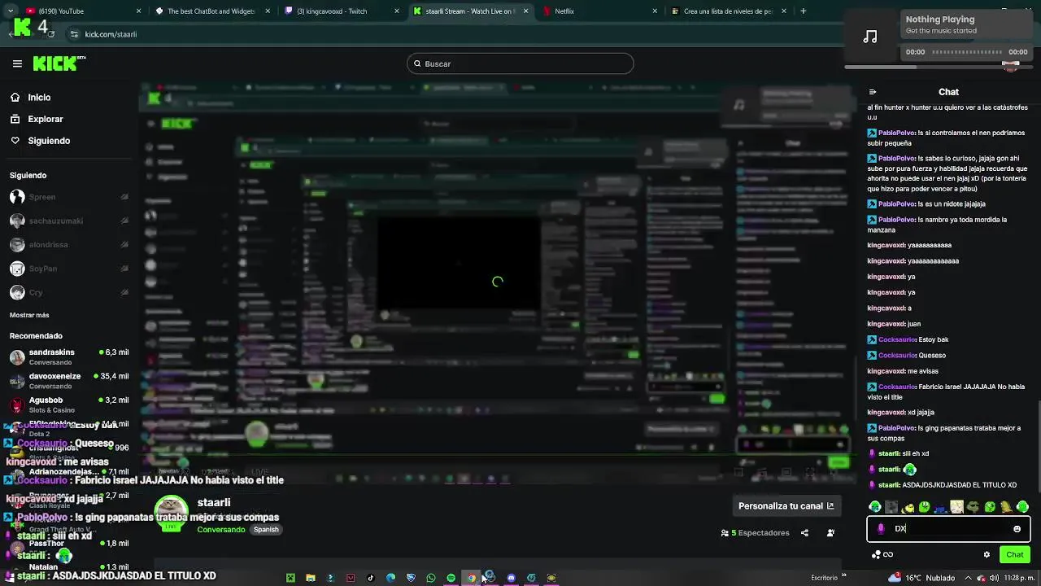Open followed channel alondrissa
1041x586 pixels.
point(69,244)
